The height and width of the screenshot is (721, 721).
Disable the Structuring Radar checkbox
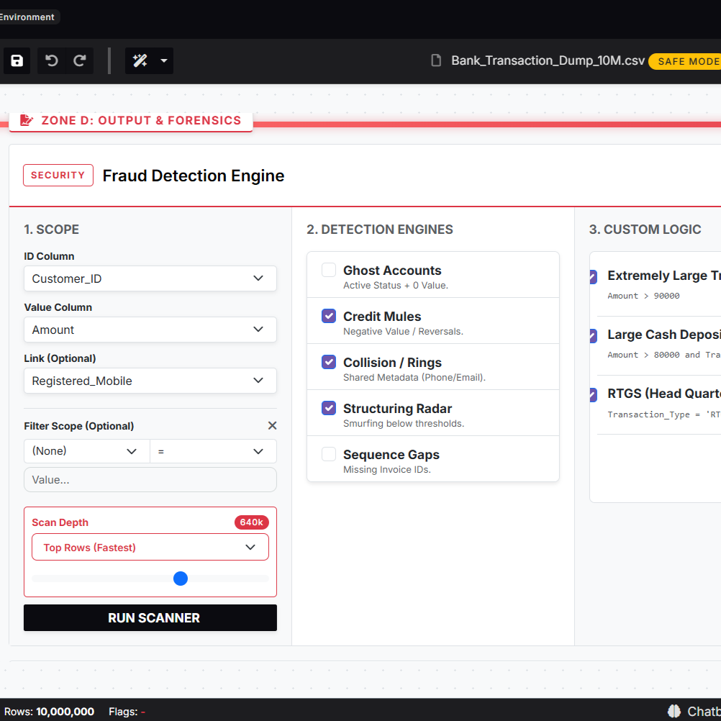tap(329, 409)
